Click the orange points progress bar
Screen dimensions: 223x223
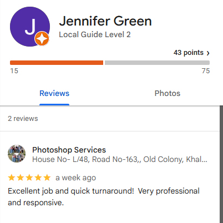[57, 63]
